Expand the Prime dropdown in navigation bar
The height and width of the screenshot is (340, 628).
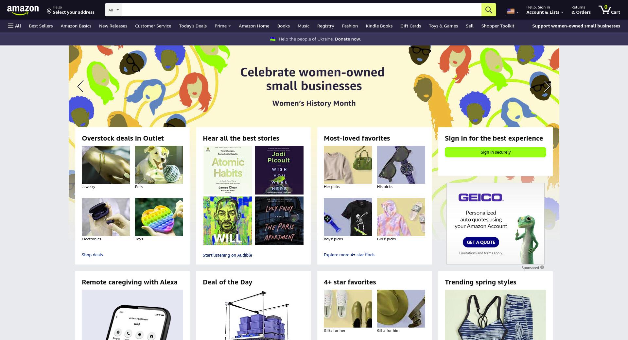coord(222,26)
